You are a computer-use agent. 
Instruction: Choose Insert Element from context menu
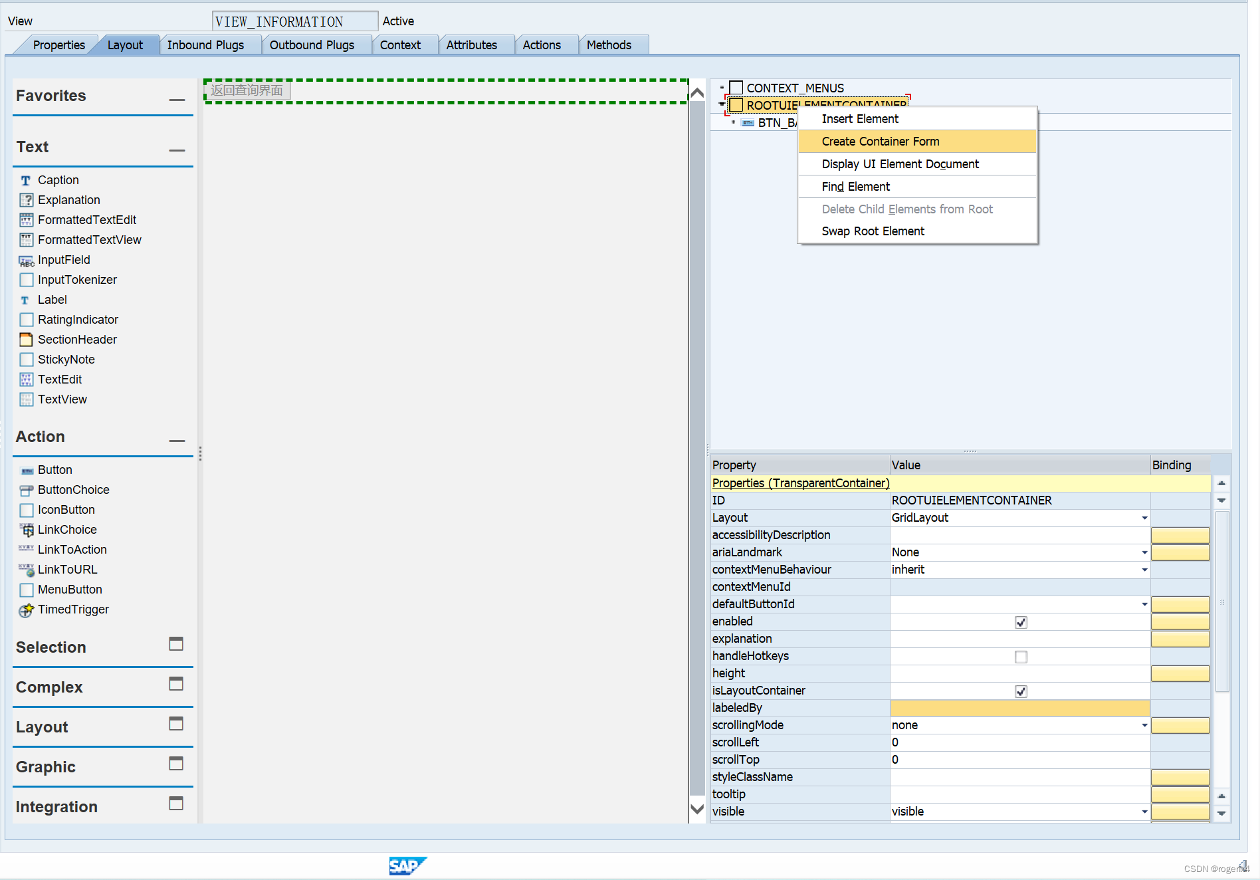917,119
